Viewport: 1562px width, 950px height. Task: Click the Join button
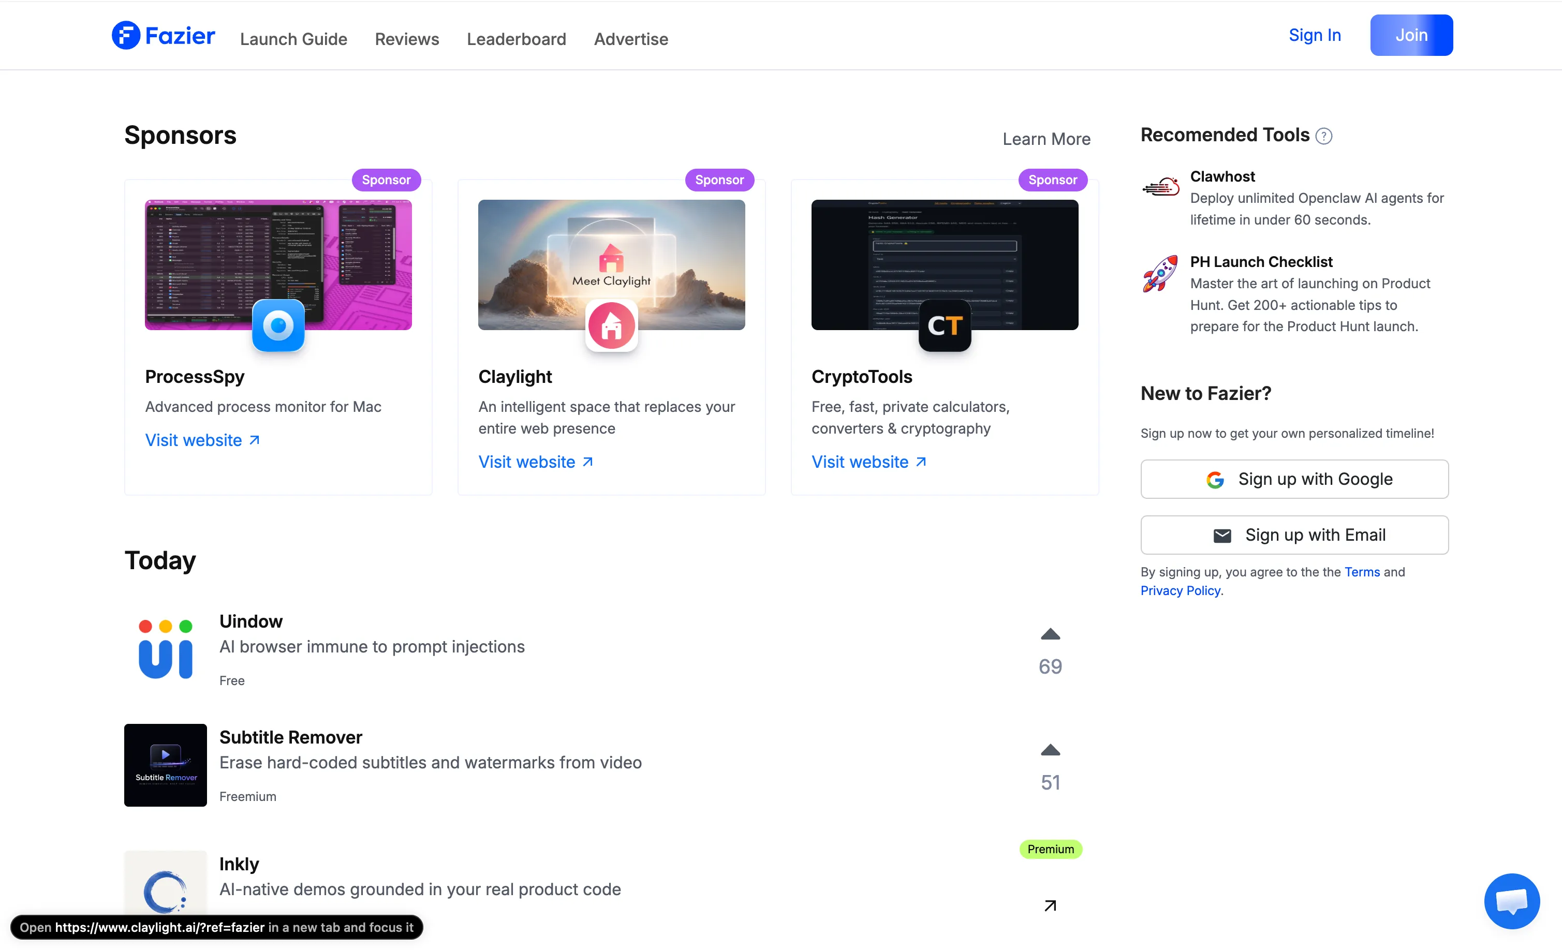1412,35
